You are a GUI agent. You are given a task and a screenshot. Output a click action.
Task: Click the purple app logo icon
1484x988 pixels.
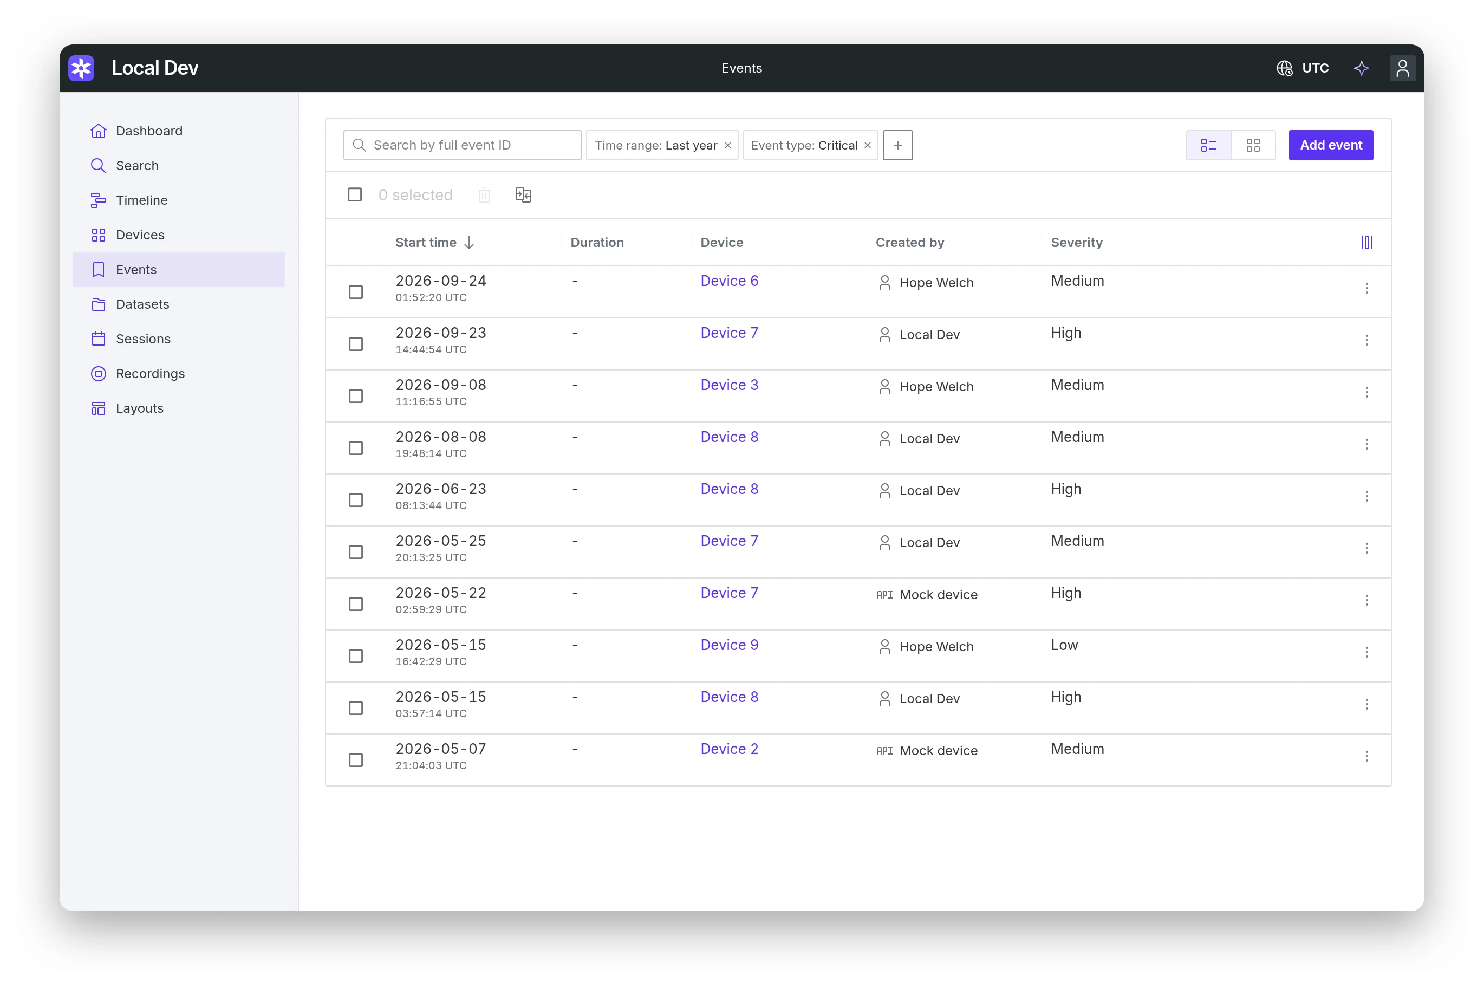tap(81, 68)
